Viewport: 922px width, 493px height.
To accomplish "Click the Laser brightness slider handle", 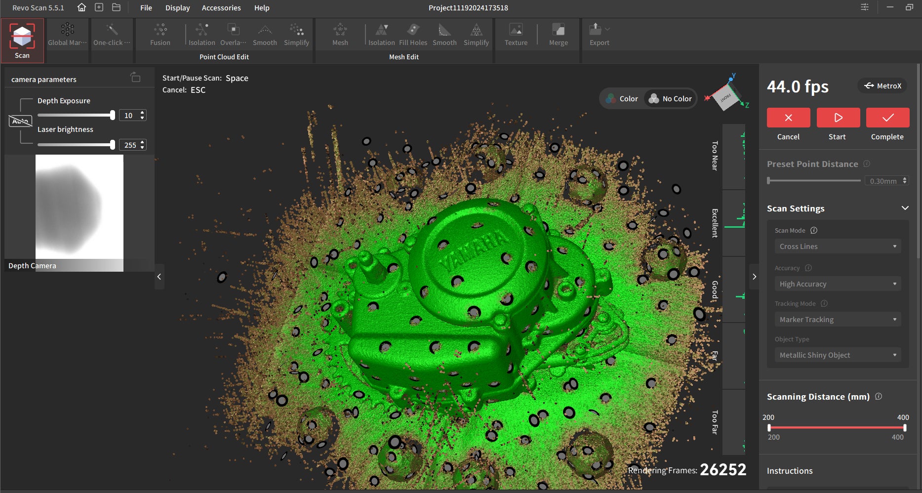I will pyautogui.click(x=113, y=145).
